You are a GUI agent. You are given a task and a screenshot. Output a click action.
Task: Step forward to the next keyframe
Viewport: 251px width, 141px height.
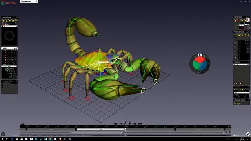[135, 123]
